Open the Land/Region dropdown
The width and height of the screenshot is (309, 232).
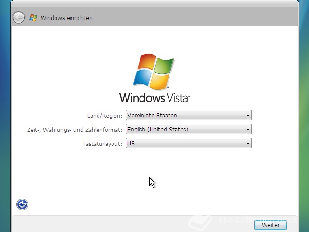(189, 115)
